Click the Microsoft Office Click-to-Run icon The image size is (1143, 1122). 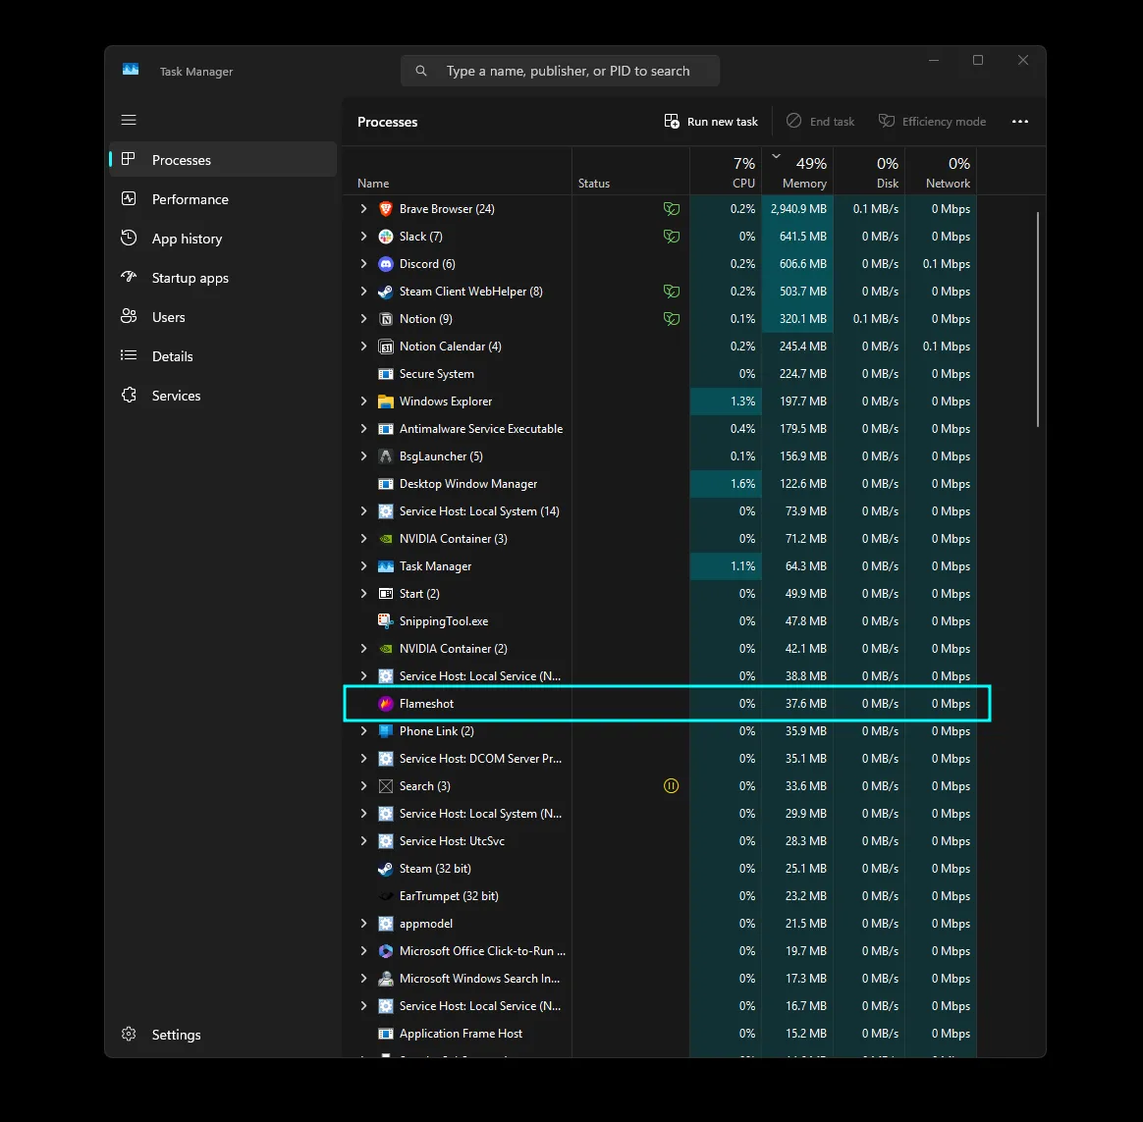click(386, 951)
